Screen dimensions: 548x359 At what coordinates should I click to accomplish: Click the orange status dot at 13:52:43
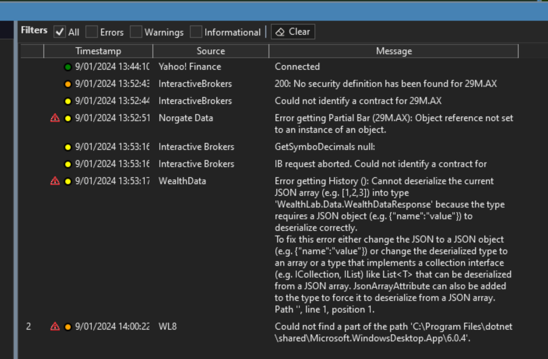(68, 84)
